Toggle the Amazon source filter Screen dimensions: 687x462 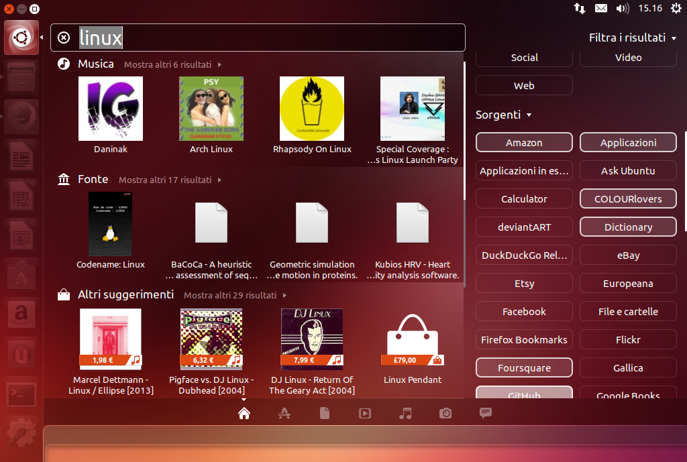click(x=524, y=143)
